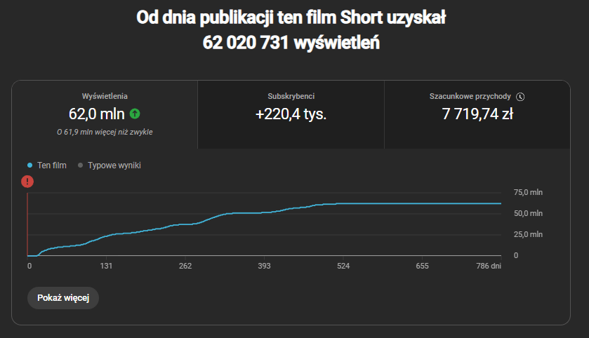
Task: Click the 7 719,74 zł revenue value
Action: 477,114
